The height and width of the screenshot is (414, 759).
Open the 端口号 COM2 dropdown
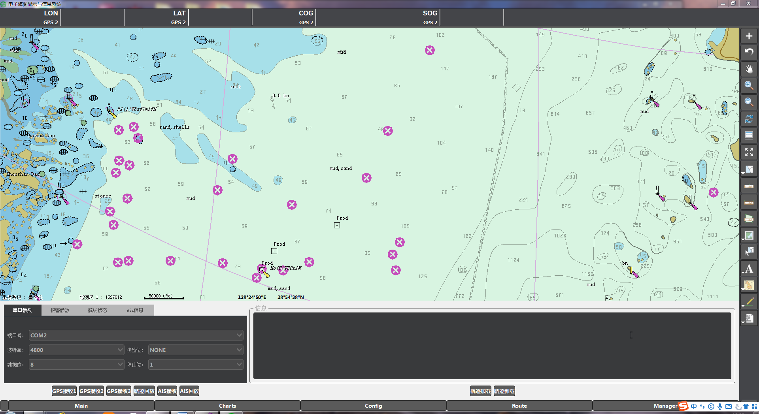point(136,335)
